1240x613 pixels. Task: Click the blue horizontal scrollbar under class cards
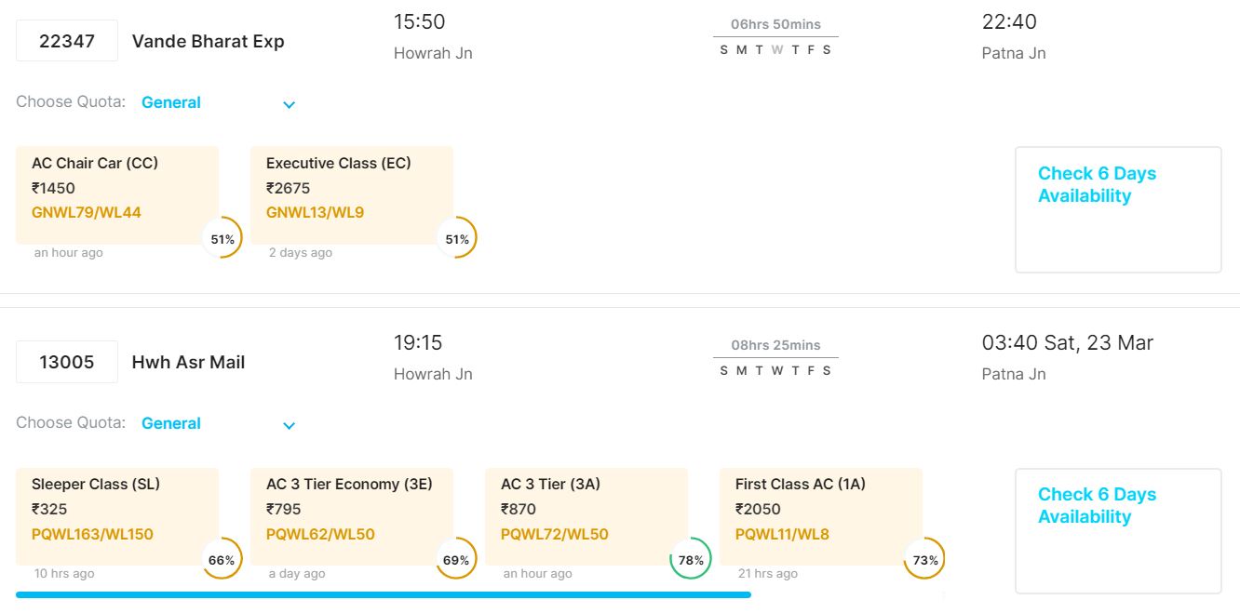pos(384,594)
